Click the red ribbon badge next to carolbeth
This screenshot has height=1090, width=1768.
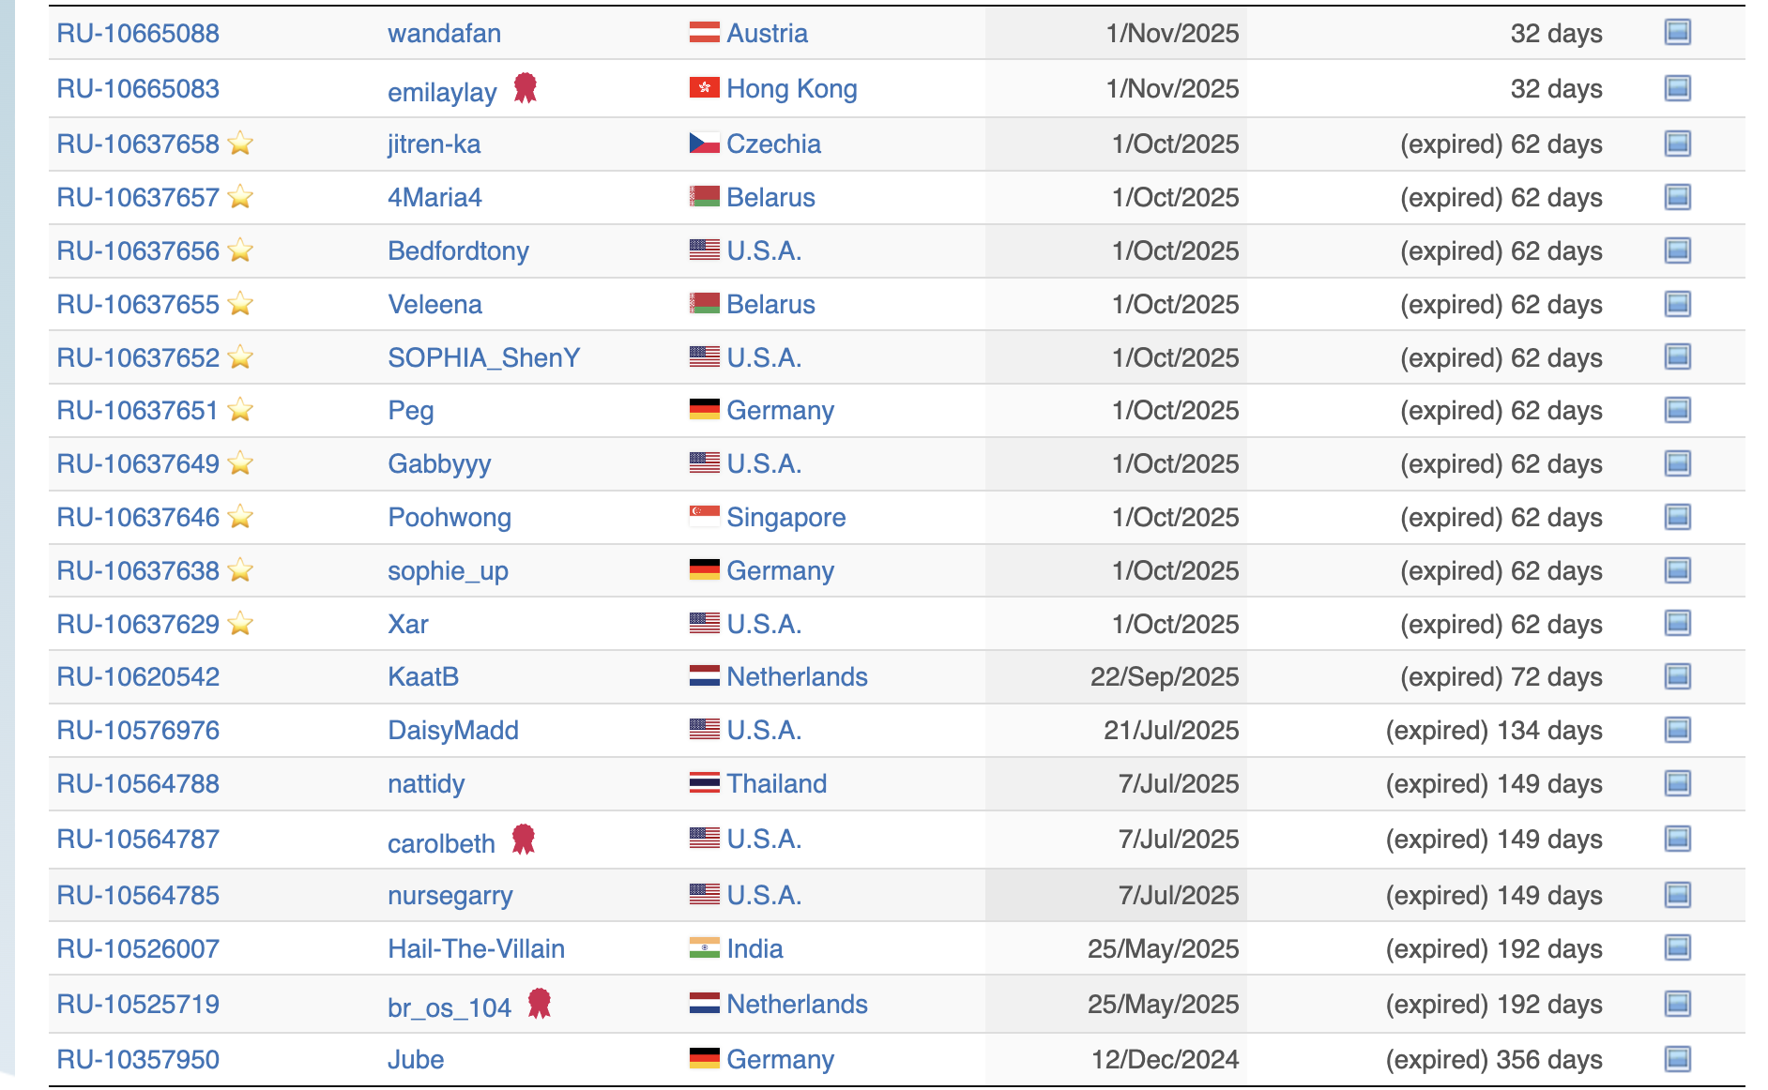pyautogui.click(x=524, y=839)
